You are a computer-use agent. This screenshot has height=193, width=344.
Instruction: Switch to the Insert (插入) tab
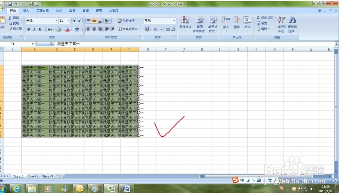click(26, 11)
